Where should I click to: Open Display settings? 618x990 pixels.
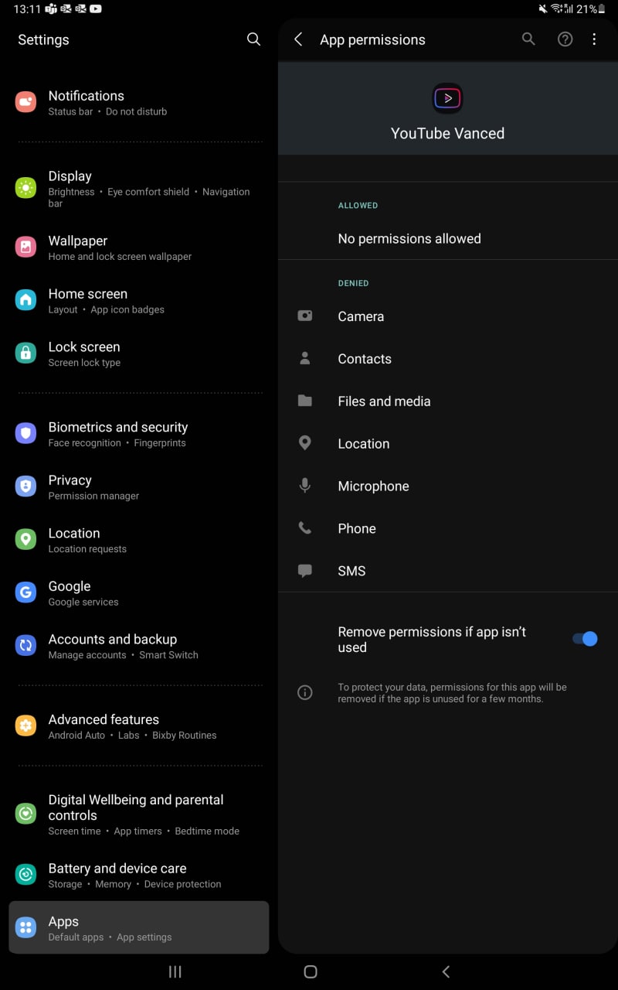139,189
